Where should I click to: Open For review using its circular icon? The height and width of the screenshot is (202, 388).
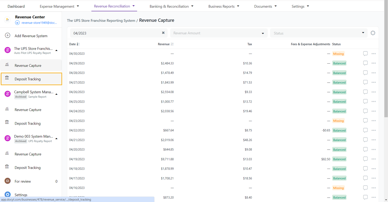click(x=7, y=181)
